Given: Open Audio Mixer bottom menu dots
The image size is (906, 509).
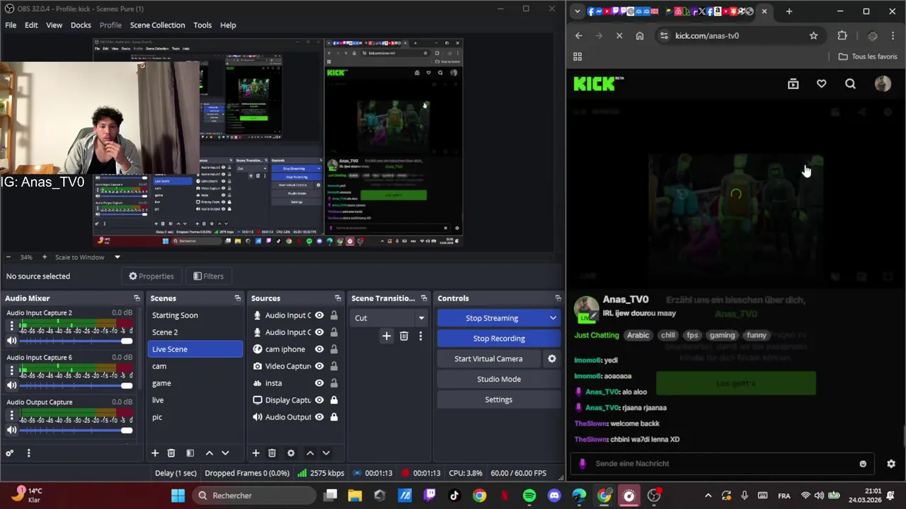Looking at the screenshot, I should click(x=28, y=453).
